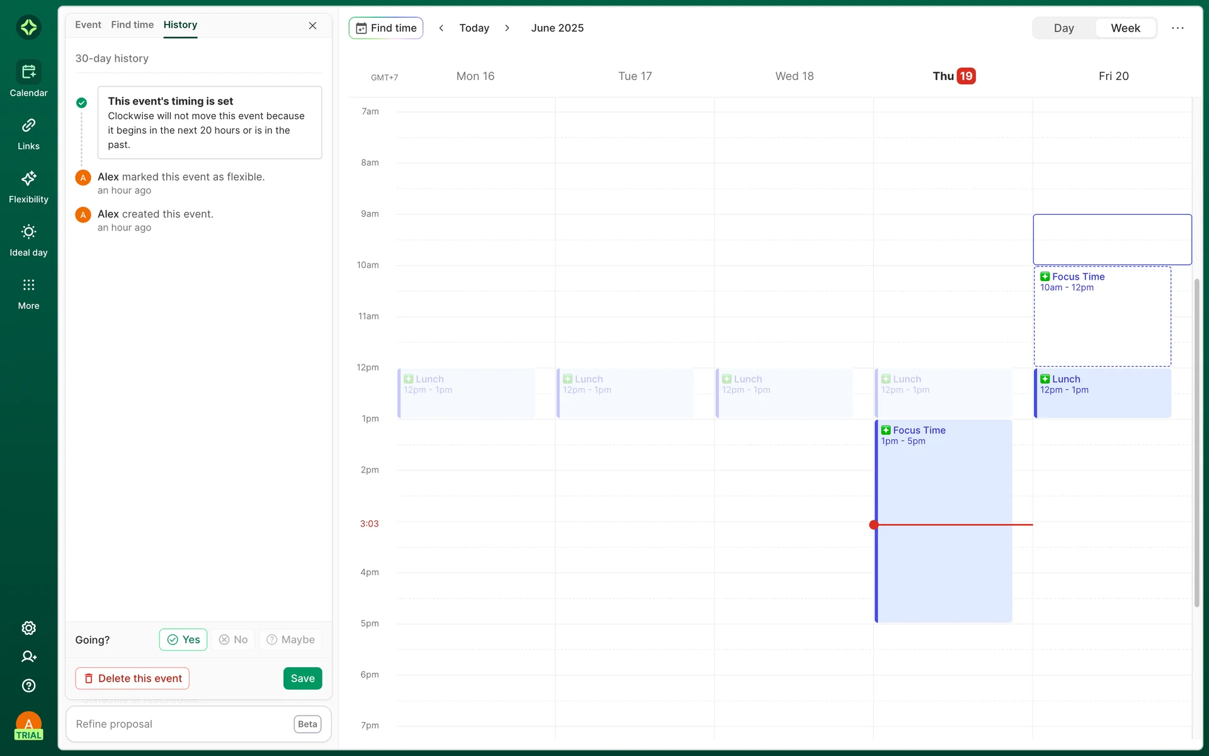Open the Flexibility sparkle icon
This screenshot has width=1209, height=756.
click(28, 179)
